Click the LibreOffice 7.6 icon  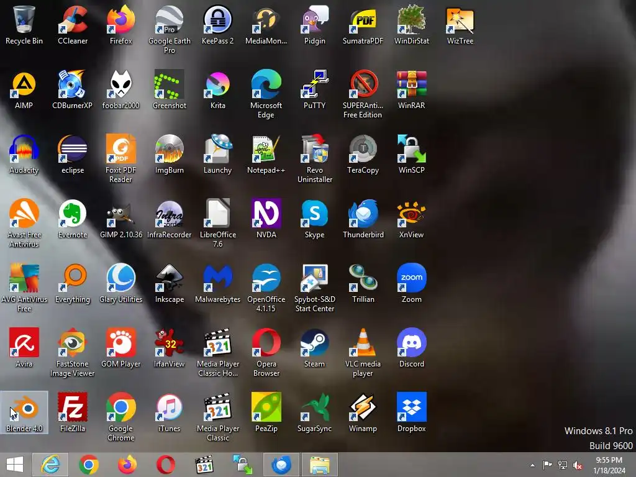218,223
